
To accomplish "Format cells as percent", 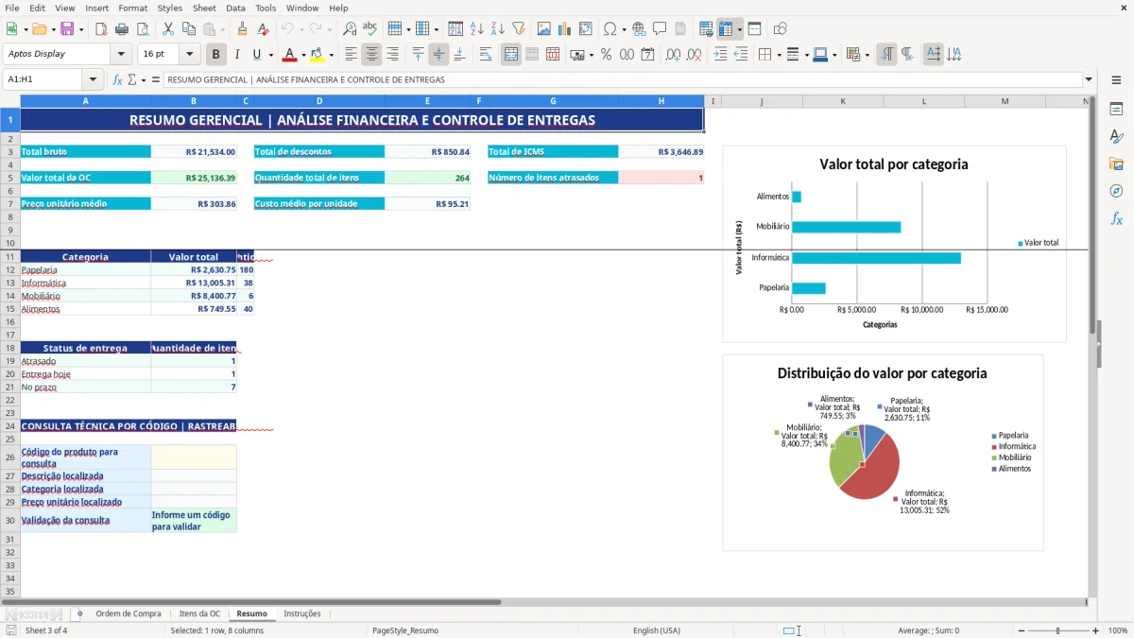I will (x=606, y=55).
